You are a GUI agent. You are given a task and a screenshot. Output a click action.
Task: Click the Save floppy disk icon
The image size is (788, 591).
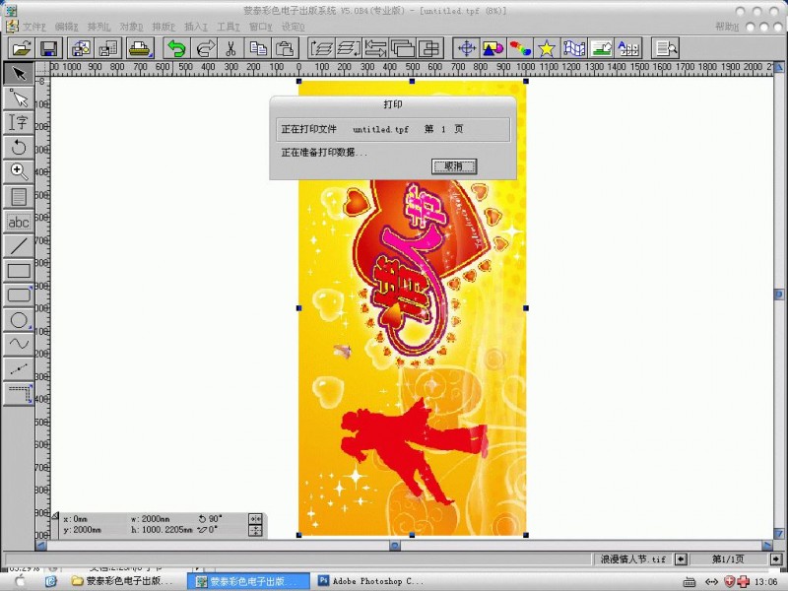pos(47,47)
